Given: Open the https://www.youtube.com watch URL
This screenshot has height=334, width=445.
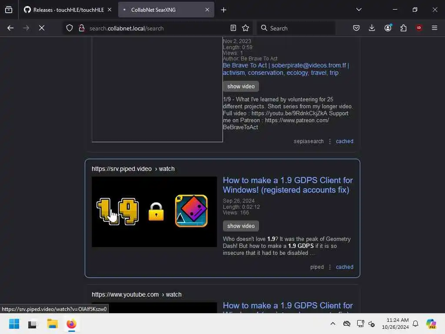Looking at the screenshot, I should coord(136,294).
